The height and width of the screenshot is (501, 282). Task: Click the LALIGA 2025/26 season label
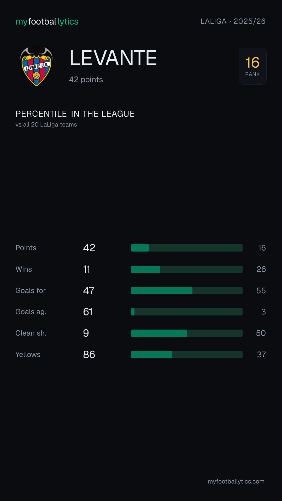pos(233,21)
